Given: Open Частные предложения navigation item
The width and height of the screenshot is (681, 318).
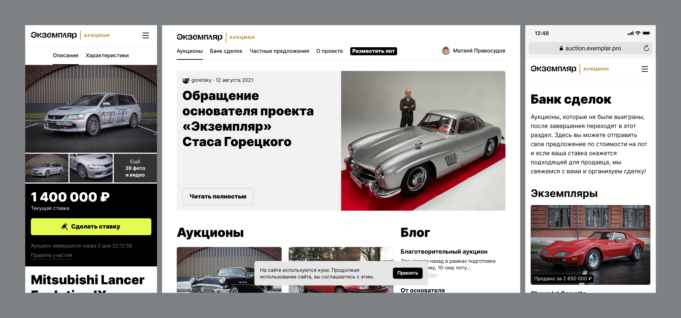Looking at the screenshot, I should (279, 51).
